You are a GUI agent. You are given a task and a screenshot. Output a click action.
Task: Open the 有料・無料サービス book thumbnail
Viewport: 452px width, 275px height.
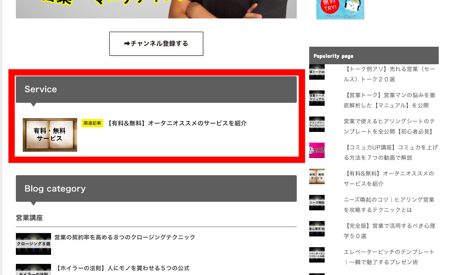click(50, 135)
